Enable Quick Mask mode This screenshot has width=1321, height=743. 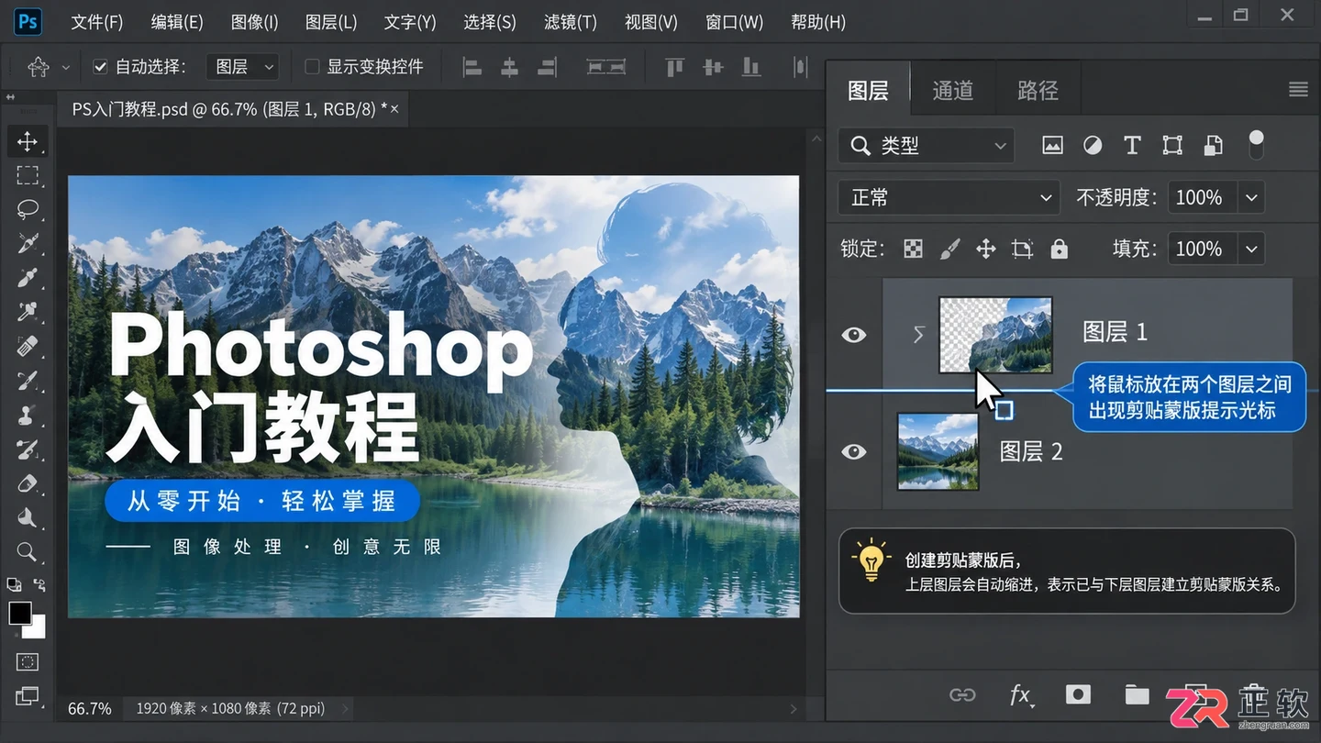(28, 661)
